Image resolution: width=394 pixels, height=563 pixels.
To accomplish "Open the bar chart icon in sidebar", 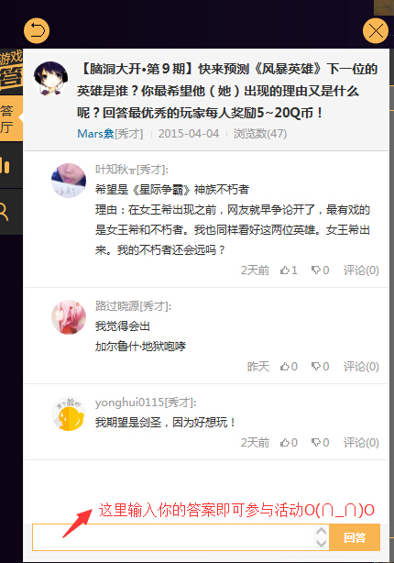I will coord(5,165).
